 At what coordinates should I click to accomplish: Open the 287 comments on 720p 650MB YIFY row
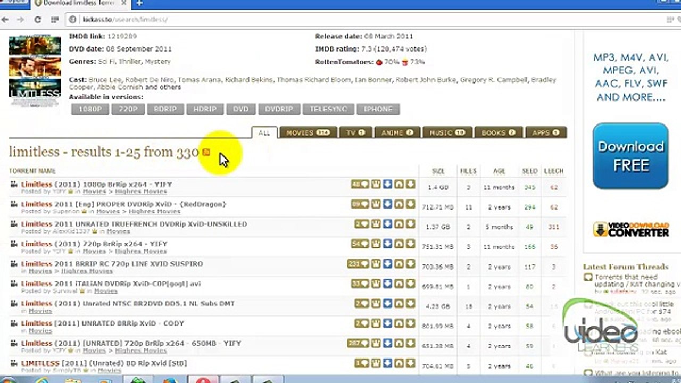pos(358,343)
